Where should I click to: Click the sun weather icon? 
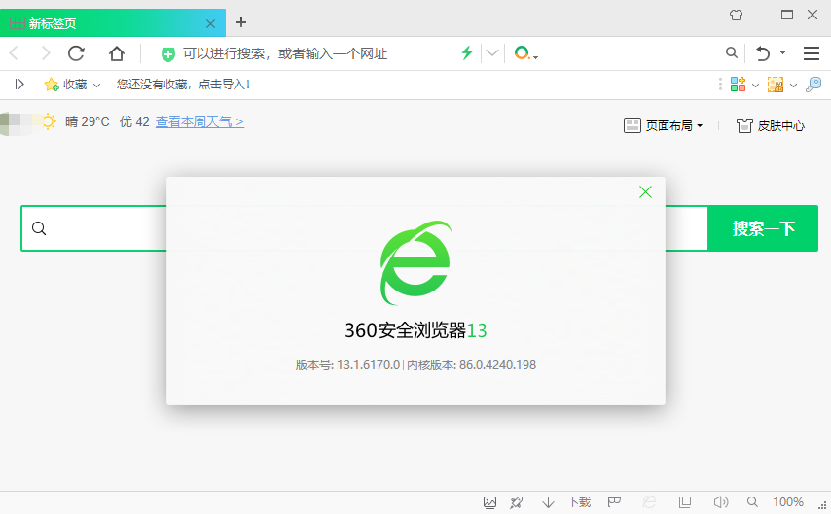[49, 121]
